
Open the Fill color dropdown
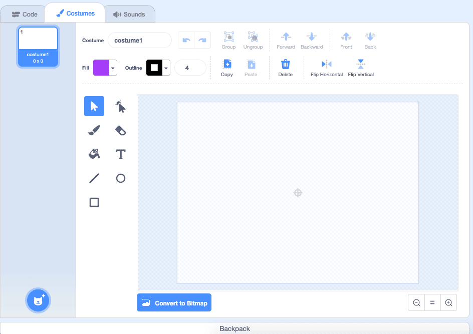pyautogui.click(x=113, y=68)
